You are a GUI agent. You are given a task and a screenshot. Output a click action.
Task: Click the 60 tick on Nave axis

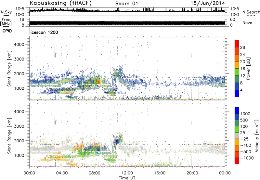tap(232, 19)
